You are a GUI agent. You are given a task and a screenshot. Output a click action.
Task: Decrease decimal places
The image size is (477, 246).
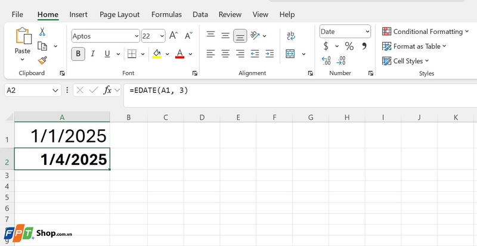(x=340, y=61)
